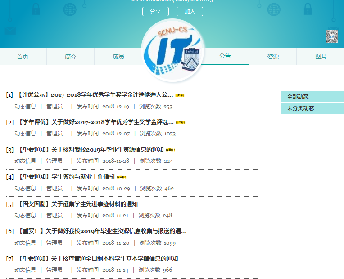Open the 学年评优 scholarship selection notice

95,122
